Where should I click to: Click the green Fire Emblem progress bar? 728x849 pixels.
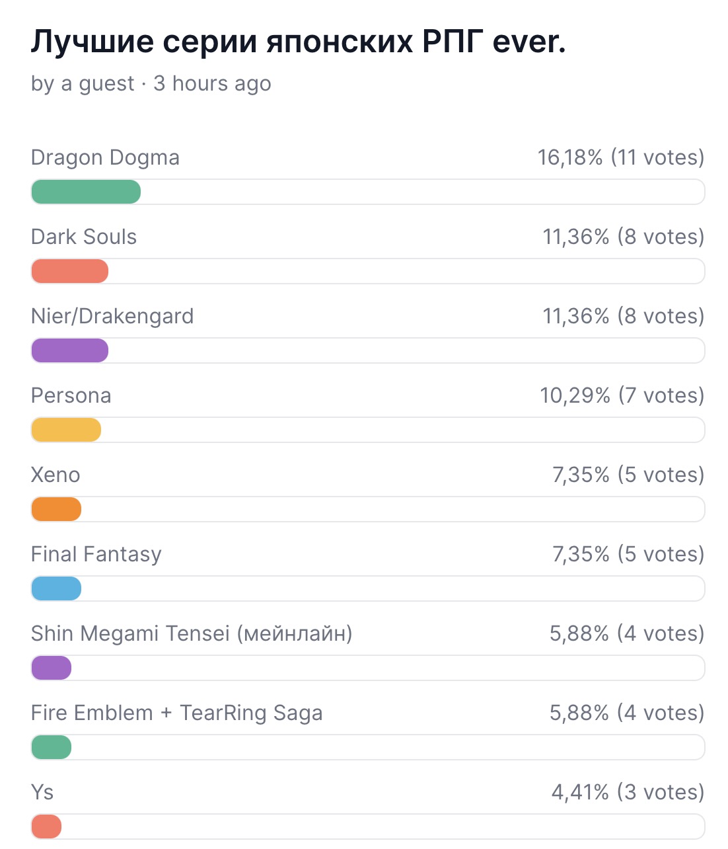(51, 747)
